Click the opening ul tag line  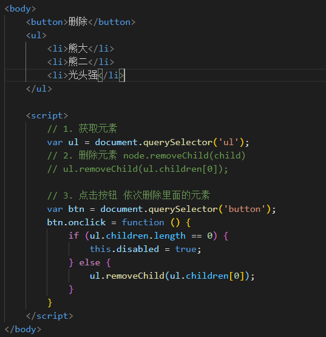[x=36, y=35]
